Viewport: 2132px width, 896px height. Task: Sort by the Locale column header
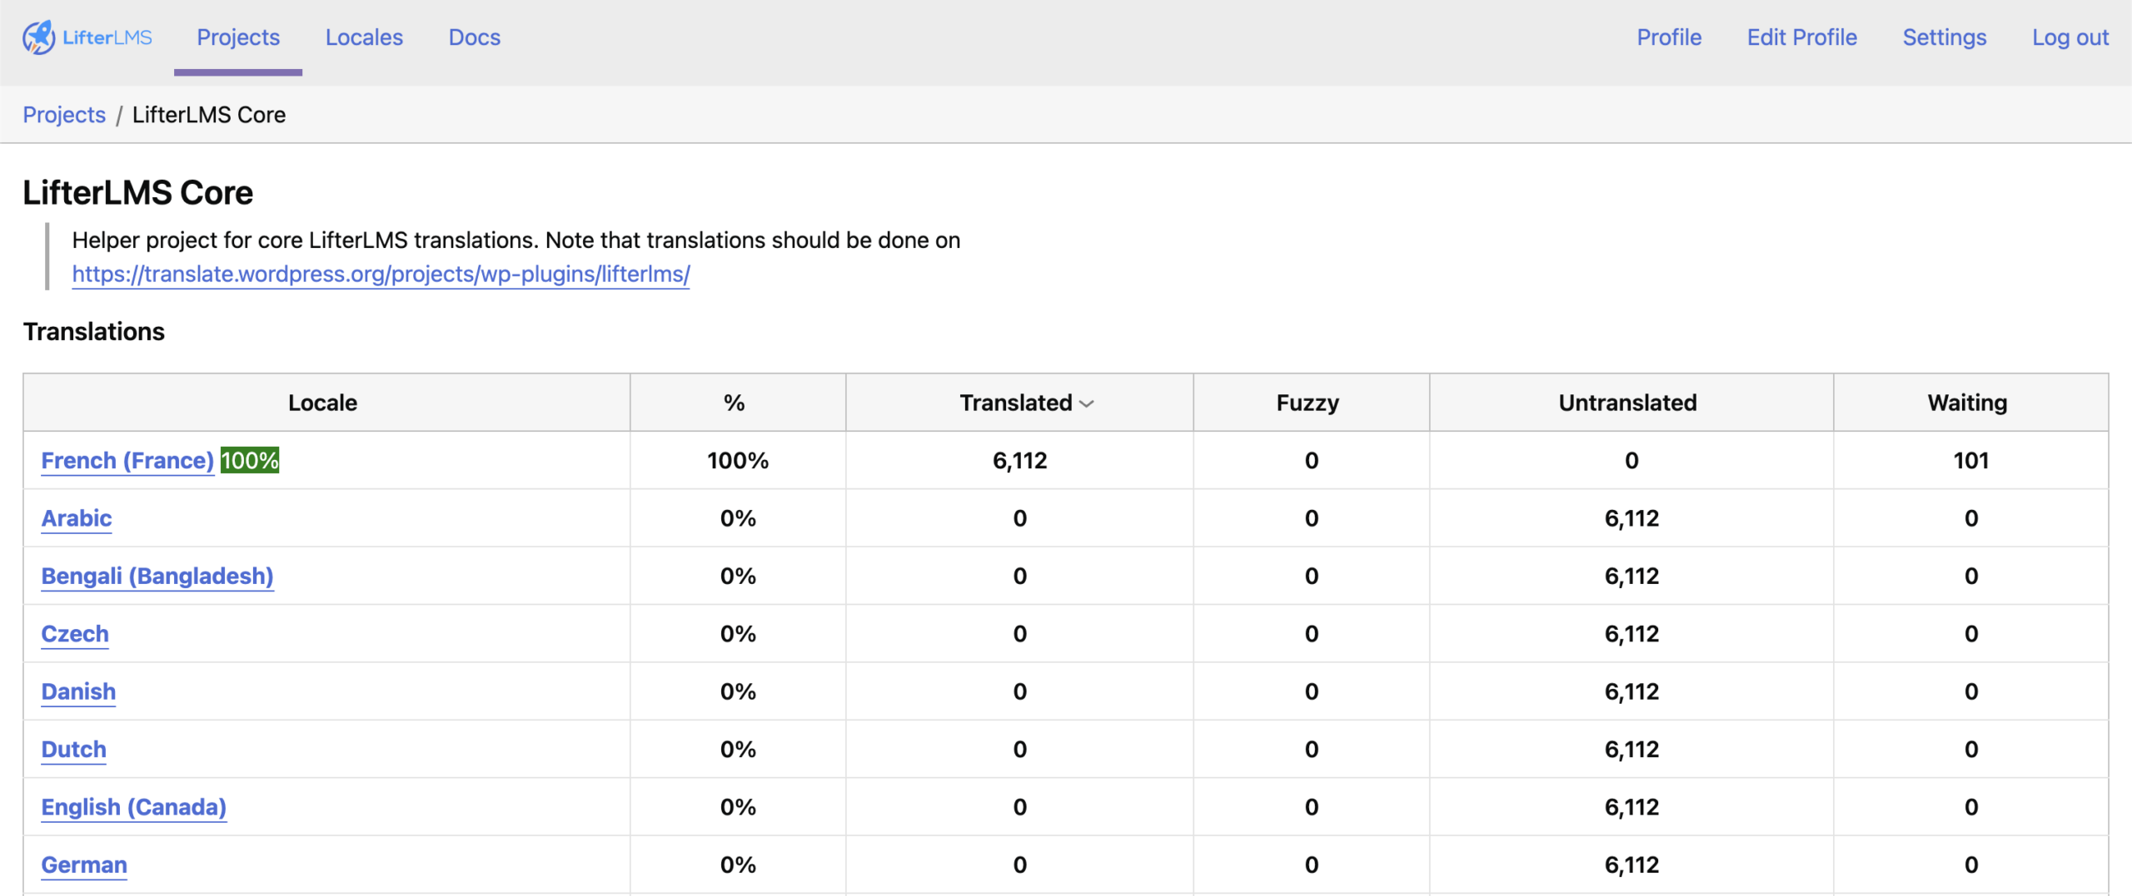322,403
